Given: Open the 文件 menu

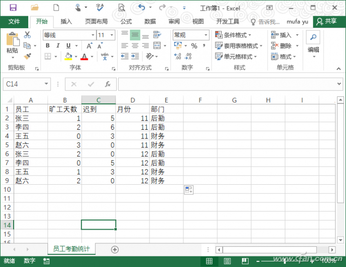Looking at the screenshot, I should coord(14,22).
